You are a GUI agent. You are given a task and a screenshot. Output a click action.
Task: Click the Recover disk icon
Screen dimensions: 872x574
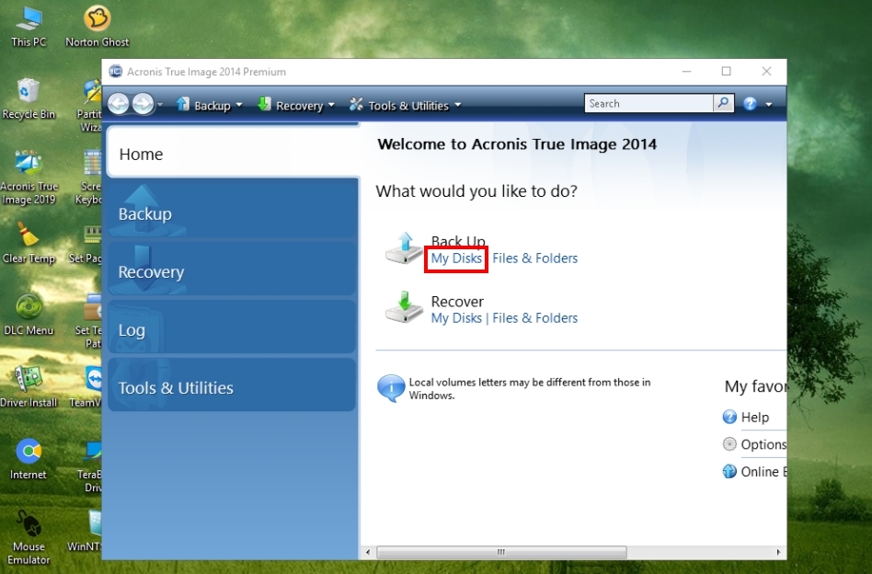[405, 307]
